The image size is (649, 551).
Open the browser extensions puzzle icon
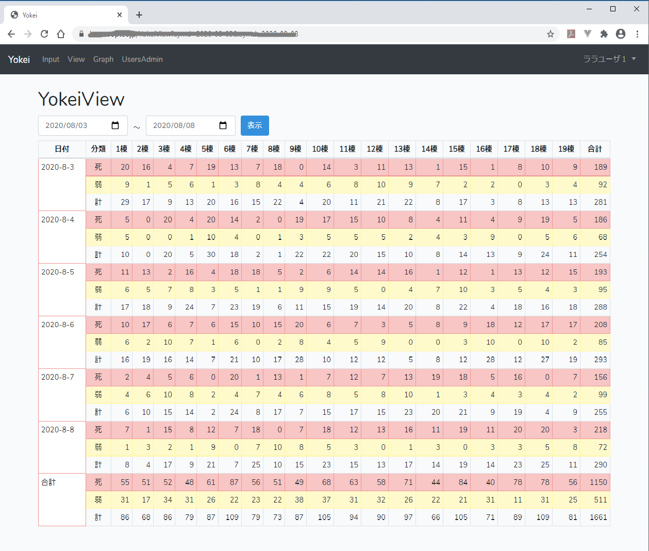(x=604, y=34)
